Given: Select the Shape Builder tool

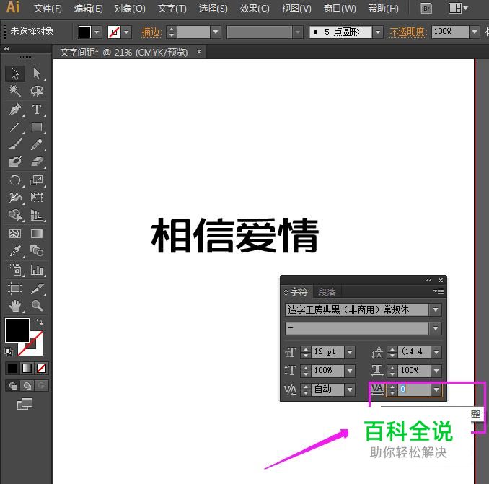Looking at the screenshot, I should [x=15, y=215].
